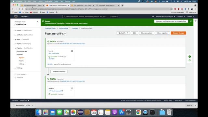Switch to the PHP Application browser tab
Image resolution: width=208 pixels, height=117 pixels.
[x=82, y=5]
